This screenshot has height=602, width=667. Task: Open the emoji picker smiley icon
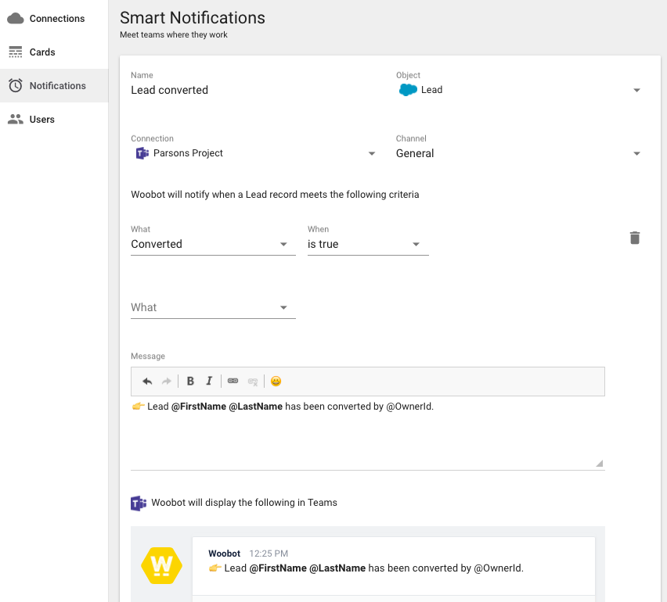pyautogui.click(x=276, y=382)
